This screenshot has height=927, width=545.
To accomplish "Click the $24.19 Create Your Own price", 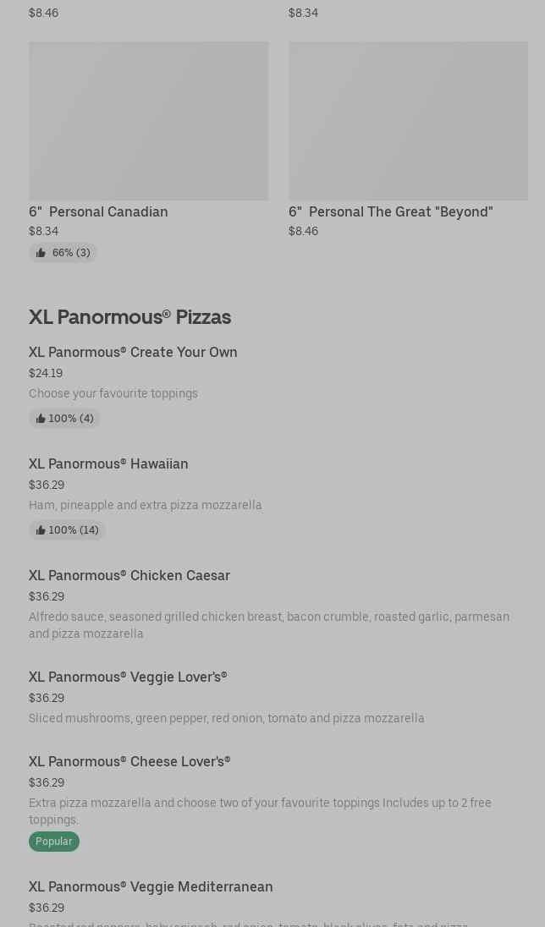I will pyautogui.click(x=46, y=373).
